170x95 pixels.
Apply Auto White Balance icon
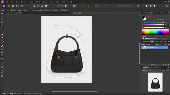pos(46,6)
